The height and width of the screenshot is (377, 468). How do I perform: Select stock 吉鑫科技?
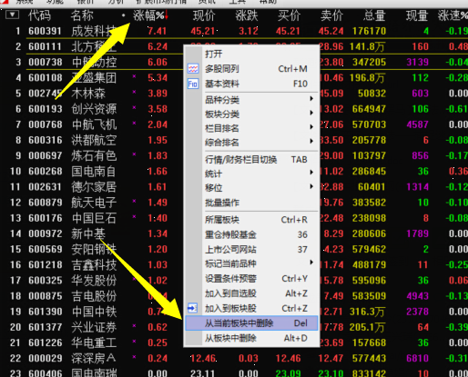coord(94,265)
